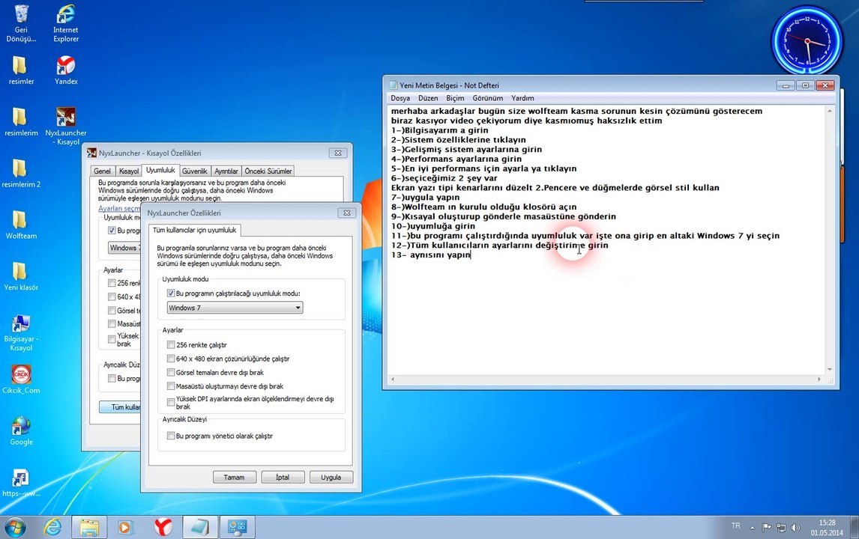Click the Notepad vertical scrollbar down arrow
This screenshot has width=859, height=539.
pyautogui.click(x=830, y=369)
